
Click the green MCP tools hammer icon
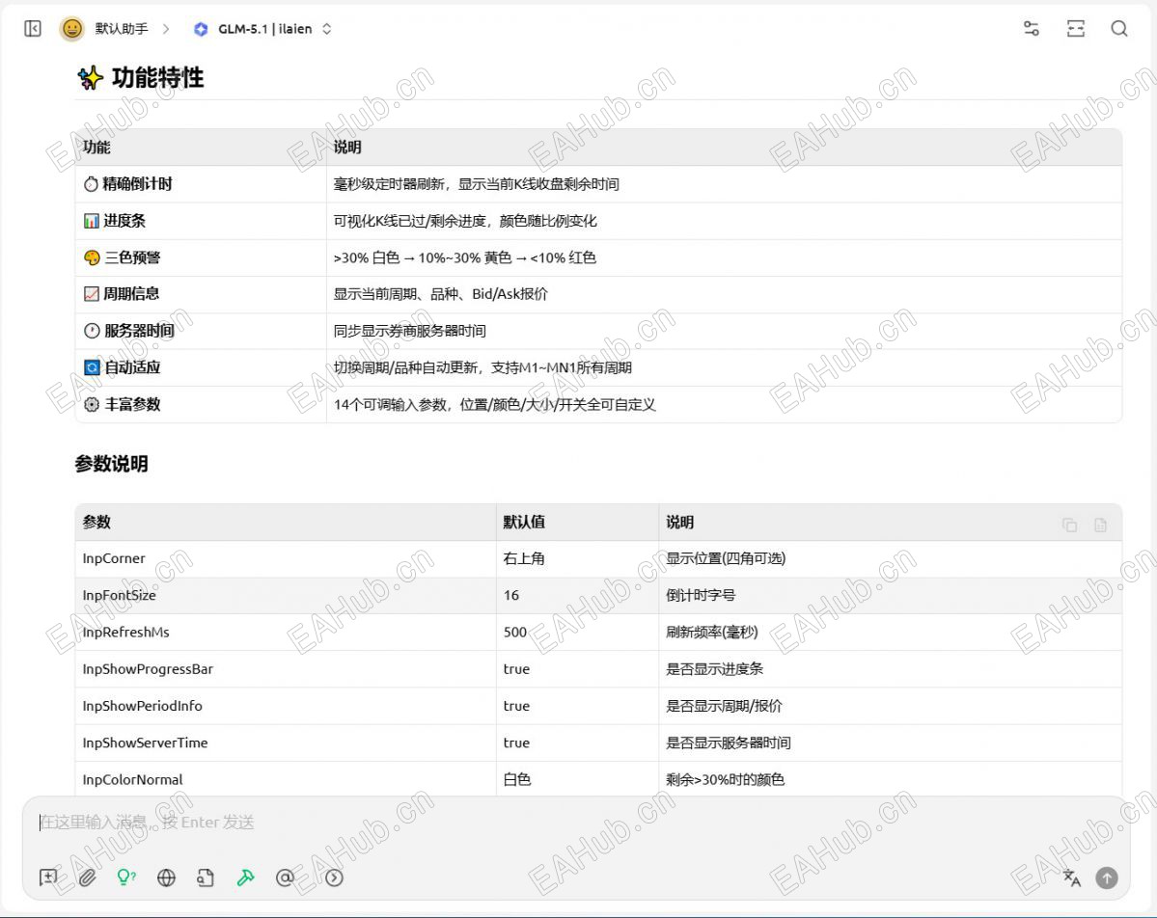pyautogui.click(x=245, y=877)
